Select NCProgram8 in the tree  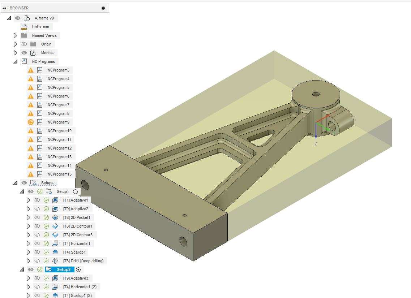point(59,113)
